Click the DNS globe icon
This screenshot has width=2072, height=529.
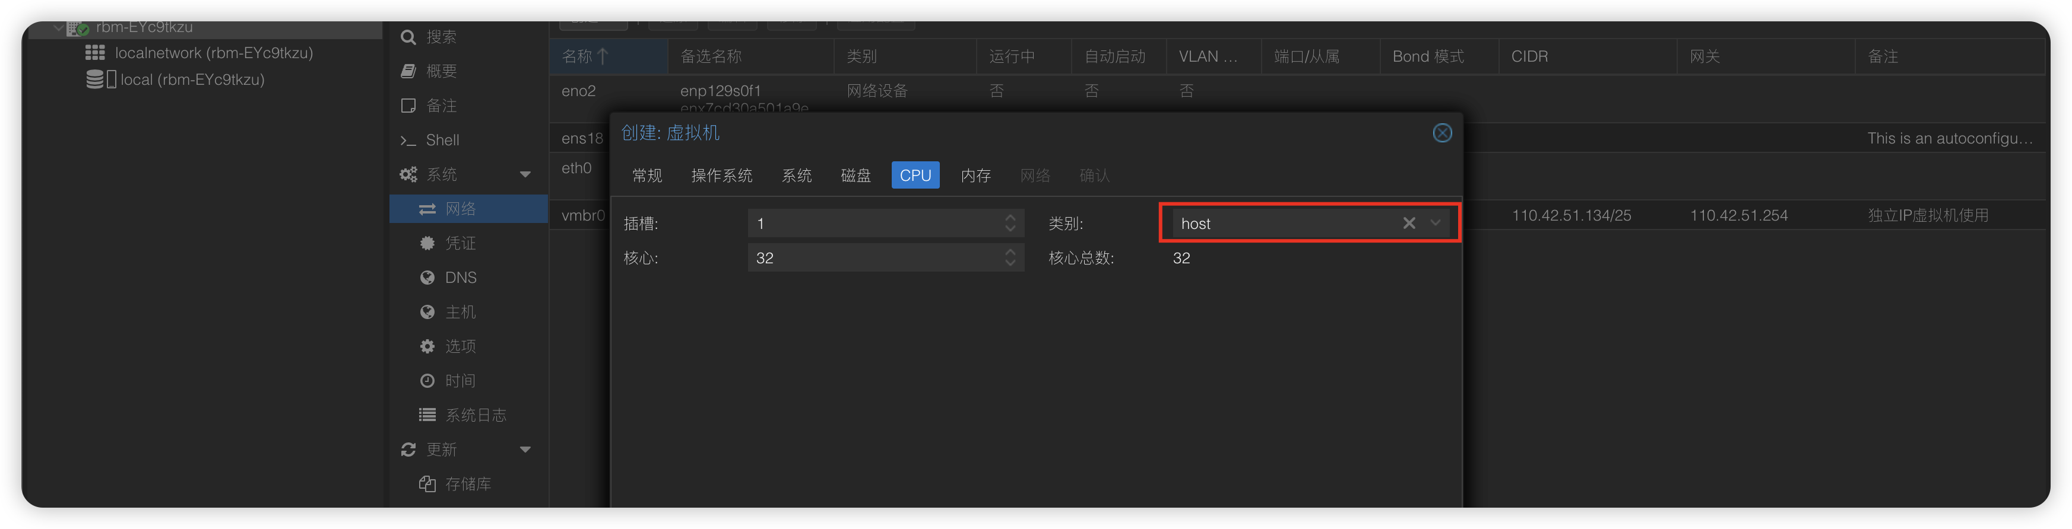point(427,278)
